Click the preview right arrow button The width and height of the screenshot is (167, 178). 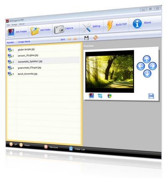152,66
